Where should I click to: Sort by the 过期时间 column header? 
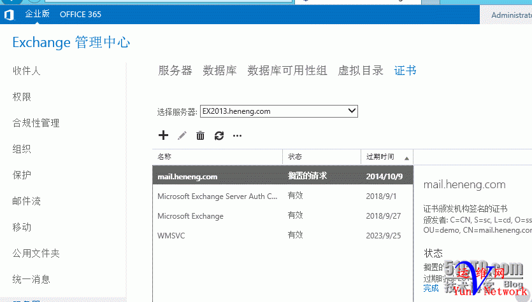(387, 157)
